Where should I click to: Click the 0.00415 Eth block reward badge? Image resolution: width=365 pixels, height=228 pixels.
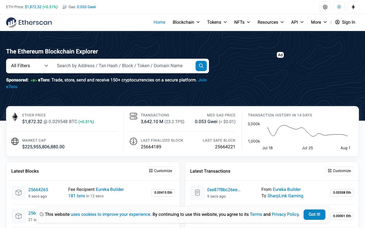[x=163, y=192]
